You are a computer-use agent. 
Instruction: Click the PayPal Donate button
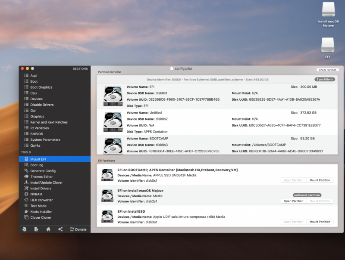click(x=78, y=229)
